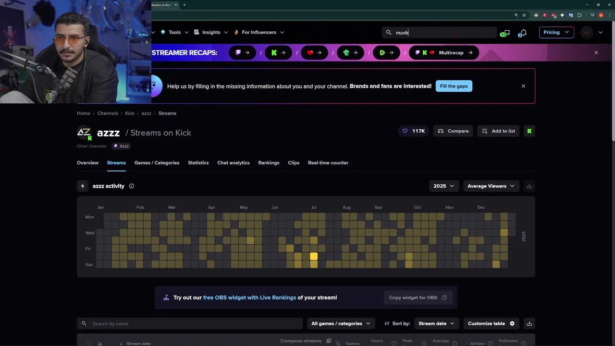This screenshot has height=346, width=615.
Task: Click the azzz activity info icon
Action: [x=132, y=186]
